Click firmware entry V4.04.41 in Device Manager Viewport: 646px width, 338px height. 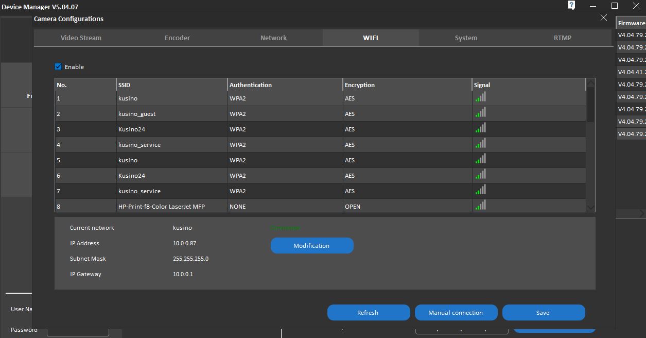(631, 72)
